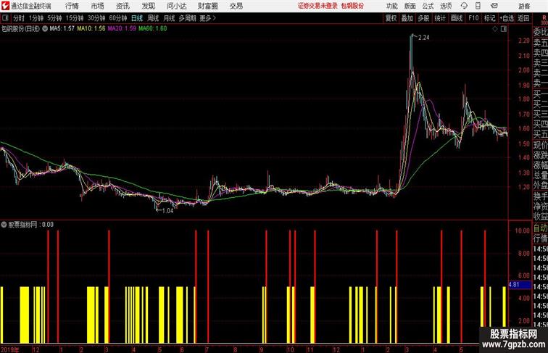The image size is (548, 353).
Task: Open the 选项 menu
Action: [446, 6]
